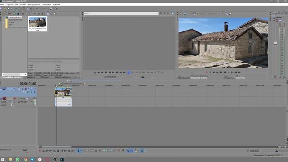This screenshot has height=162, width=288.
Task: Select the audio event on the timeline
Action: (63, 102)
